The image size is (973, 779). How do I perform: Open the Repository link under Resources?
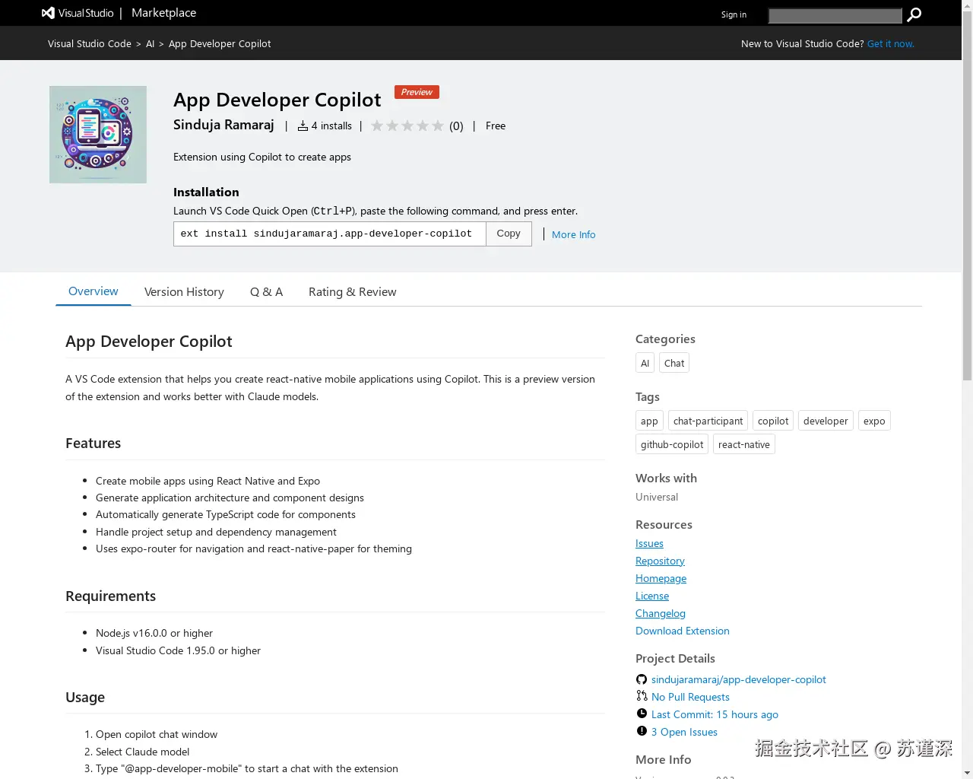[x=660, y=561]
